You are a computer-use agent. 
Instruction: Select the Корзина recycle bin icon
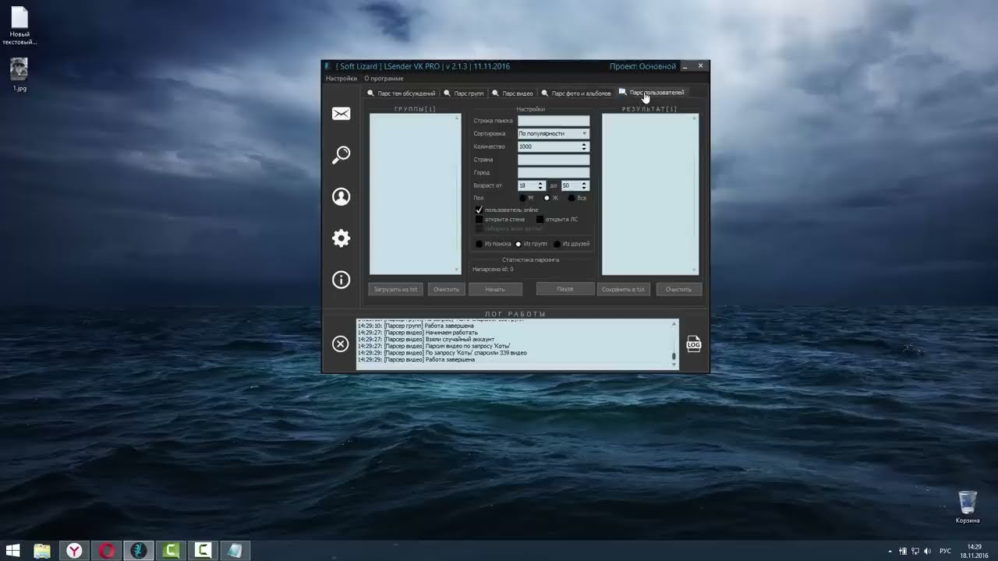click(x=968, y=506)
